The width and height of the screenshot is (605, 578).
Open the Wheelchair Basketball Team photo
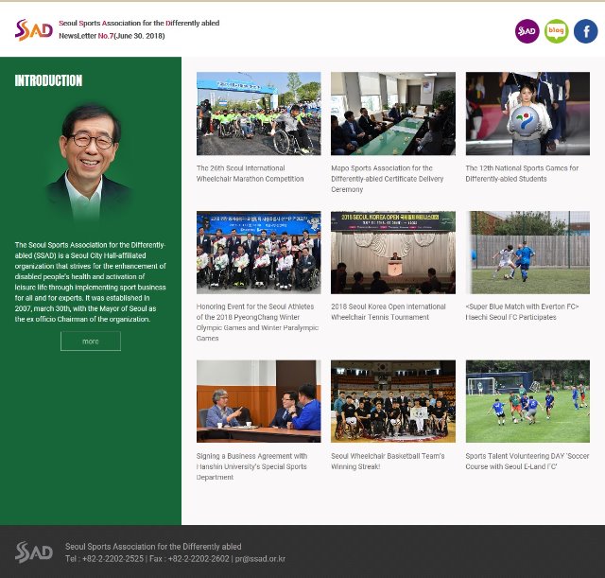[392, 401]
